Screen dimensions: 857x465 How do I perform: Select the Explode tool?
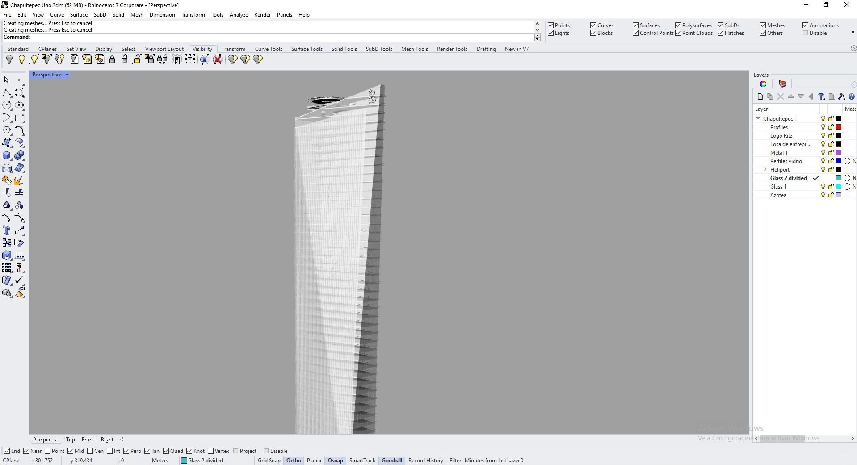coord(19,180)
